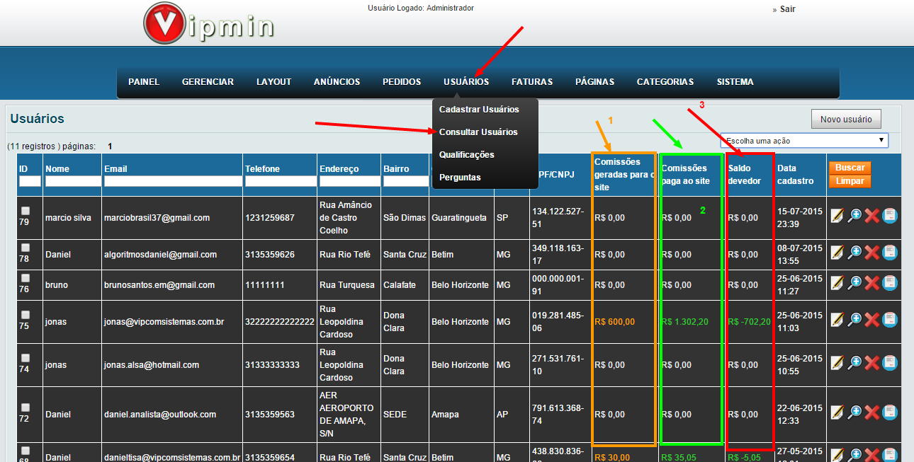Click the "Novo usuário" button
The width and height of the screenshot is (914, 462).
tap(846, 119)
